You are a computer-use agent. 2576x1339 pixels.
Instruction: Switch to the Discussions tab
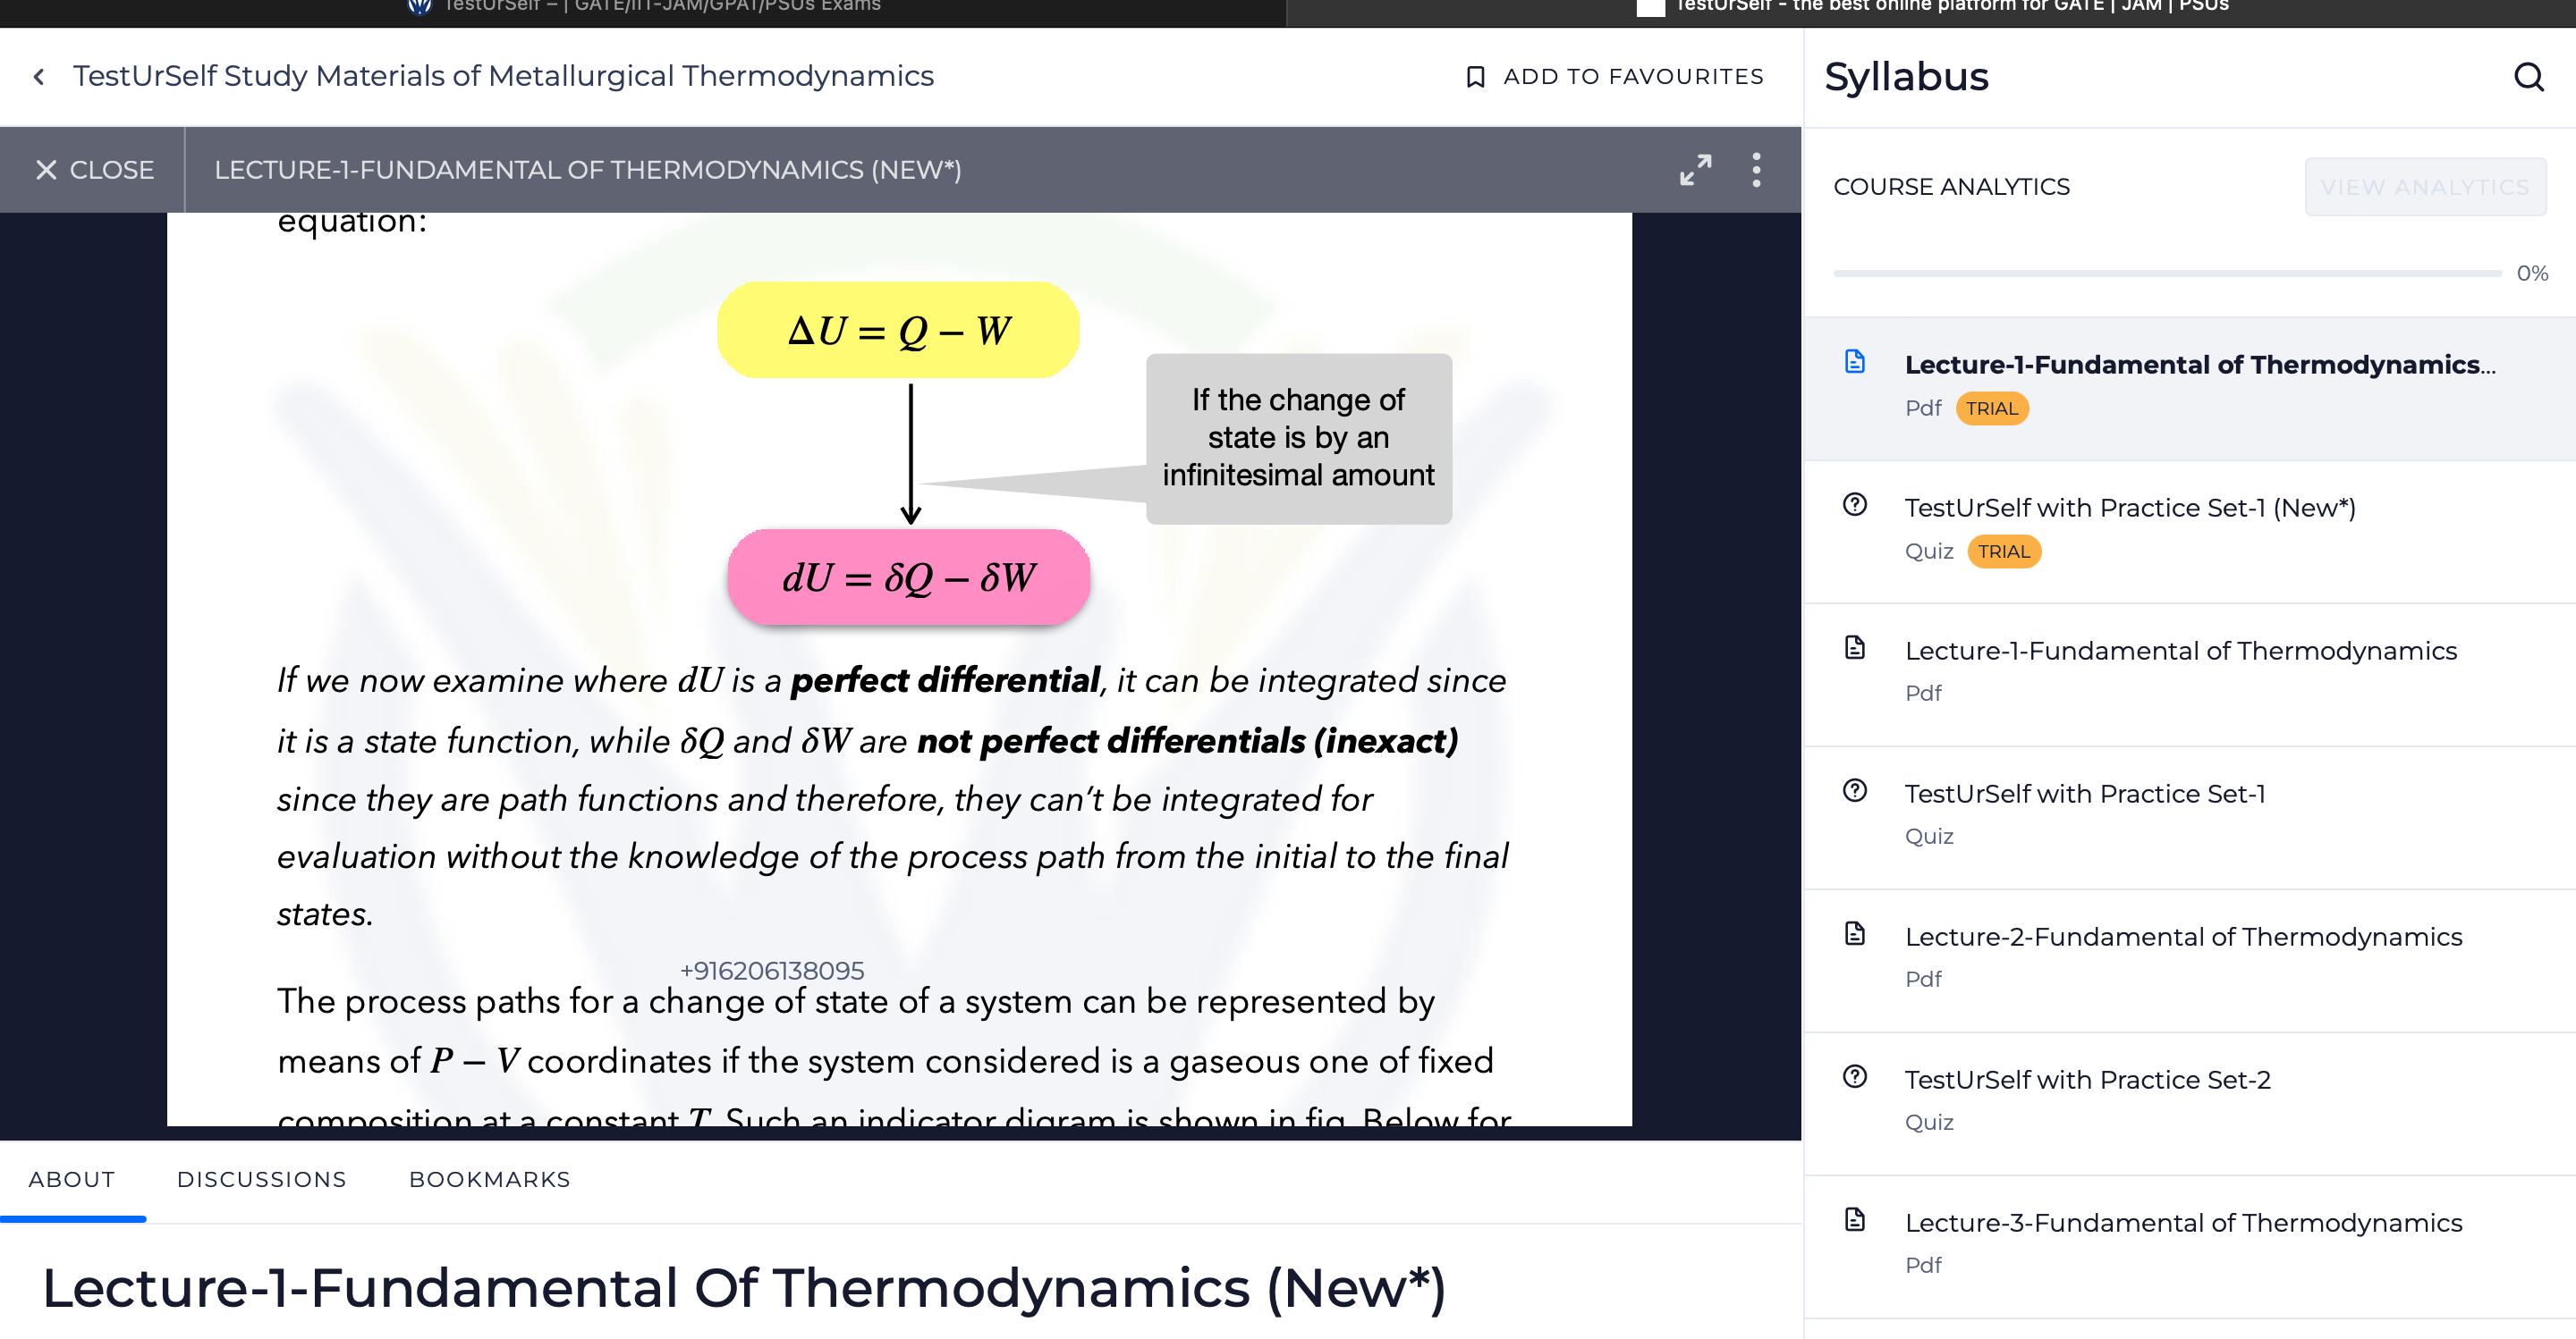coord(261,1179)
